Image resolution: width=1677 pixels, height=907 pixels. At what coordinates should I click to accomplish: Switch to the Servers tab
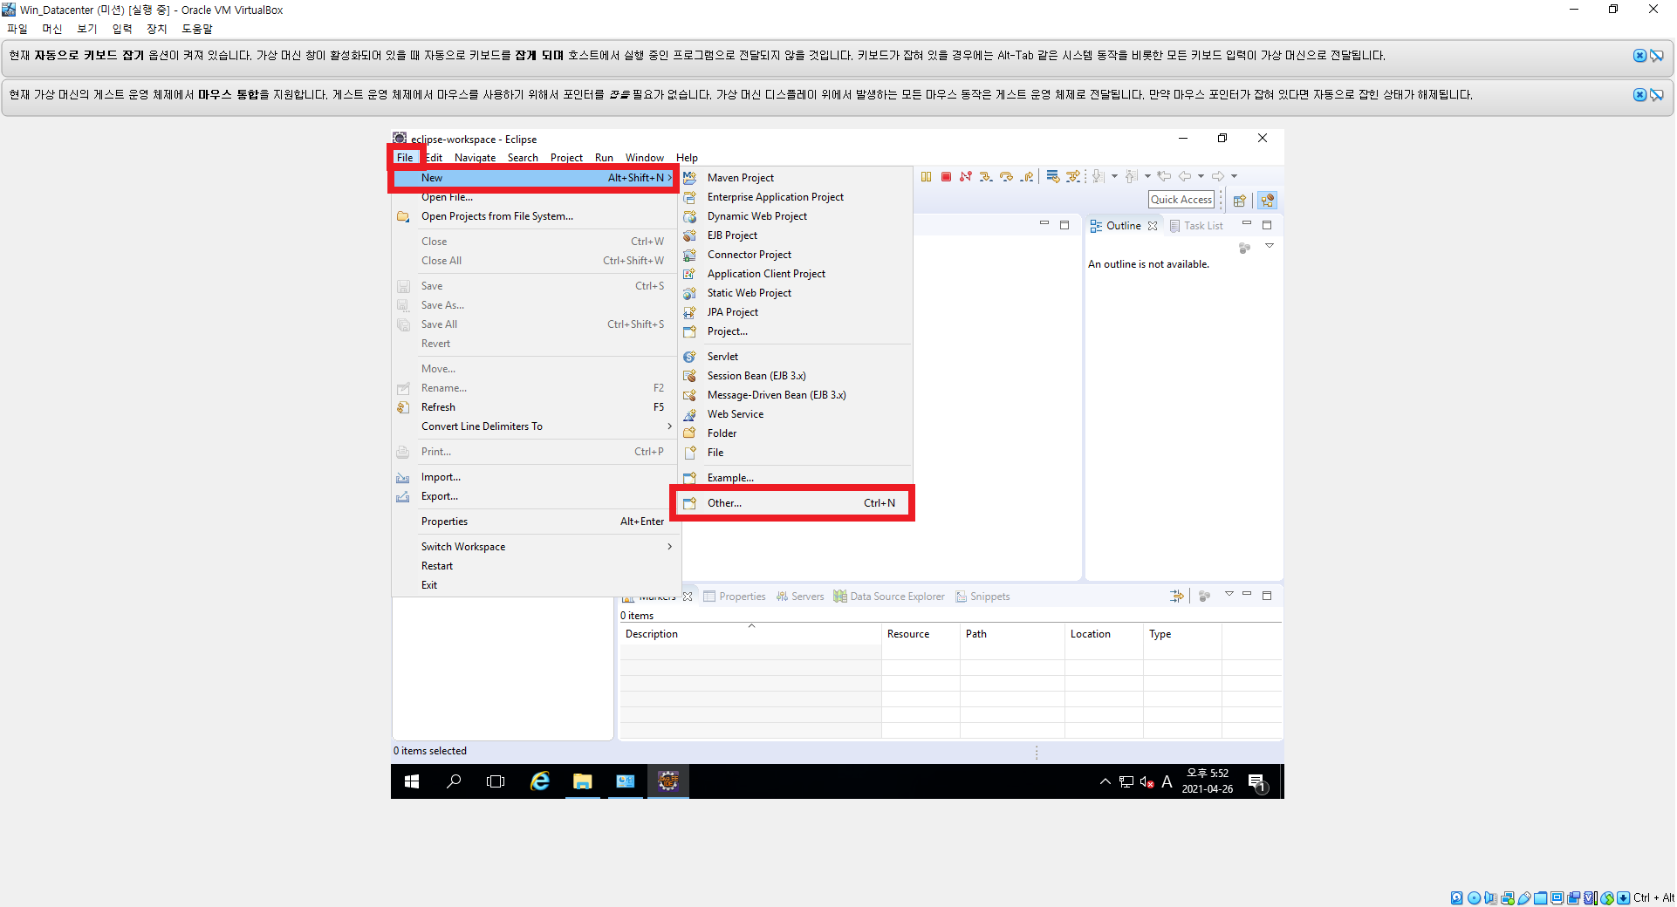(x=800, y=597)
